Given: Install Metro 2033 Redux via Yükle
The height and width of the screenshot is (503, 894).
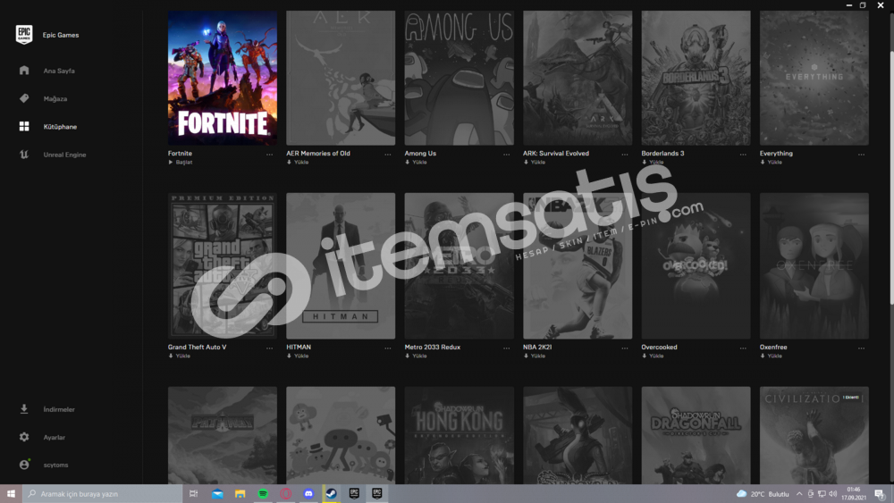Looking at the screenshot, I should click(x=416, y=356).
